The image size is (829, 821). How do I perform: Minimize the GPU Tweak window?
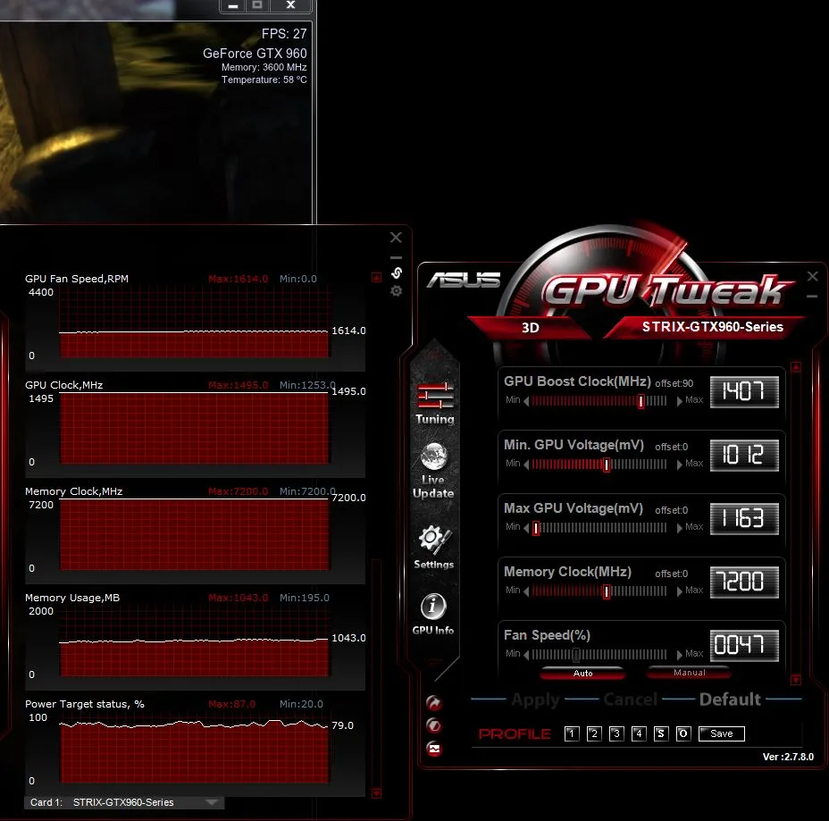(x=813, y=296)
